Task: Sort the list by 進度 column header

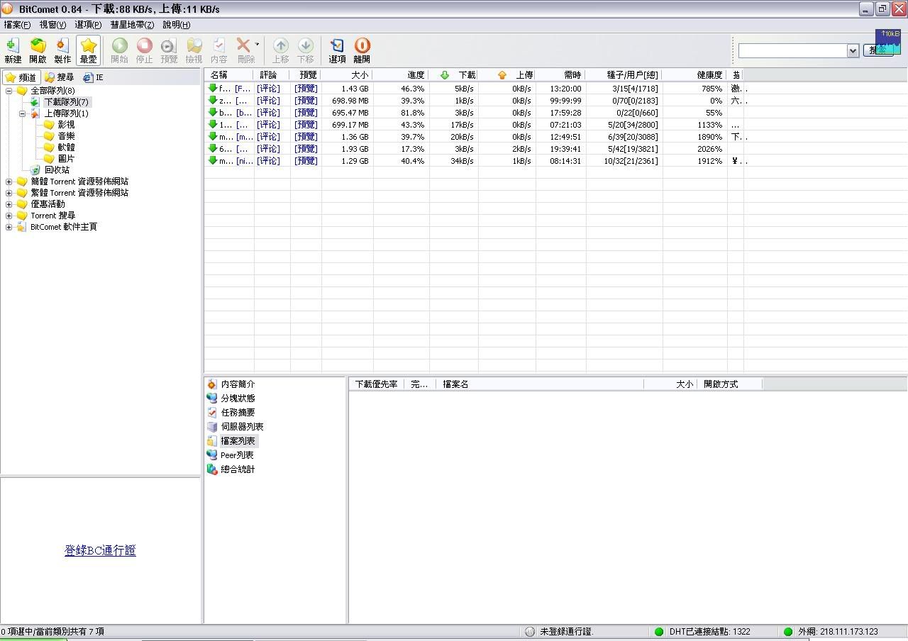Action: pyautogui.click(x=416, y=75)
